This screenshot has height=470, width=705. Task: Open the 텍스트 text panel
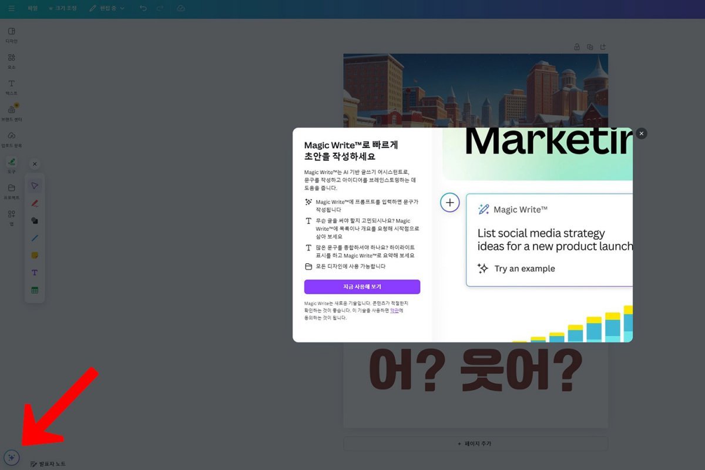(11, 87)
